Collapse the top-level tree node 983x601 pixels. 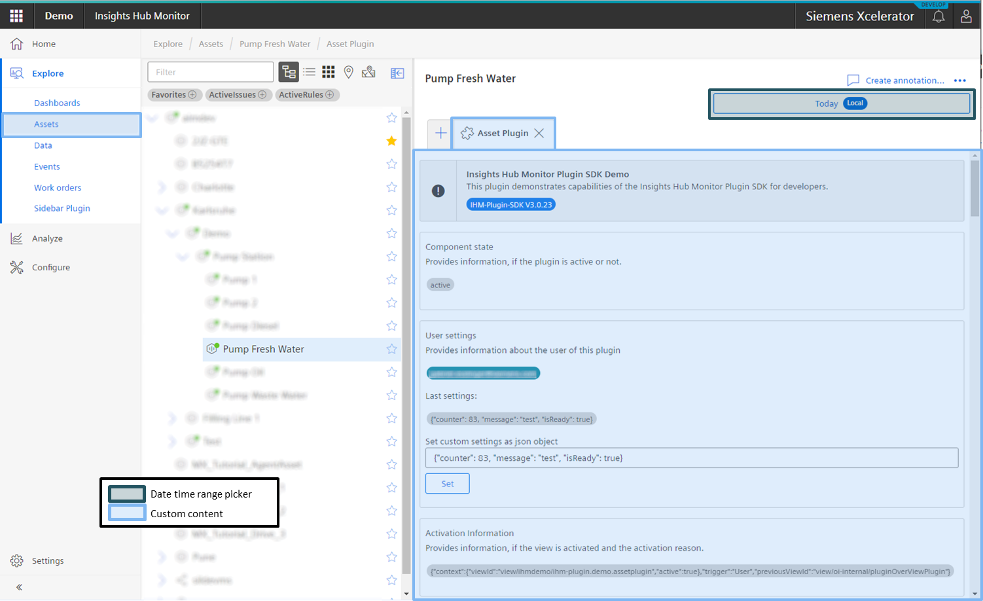[x=152, y=118]
